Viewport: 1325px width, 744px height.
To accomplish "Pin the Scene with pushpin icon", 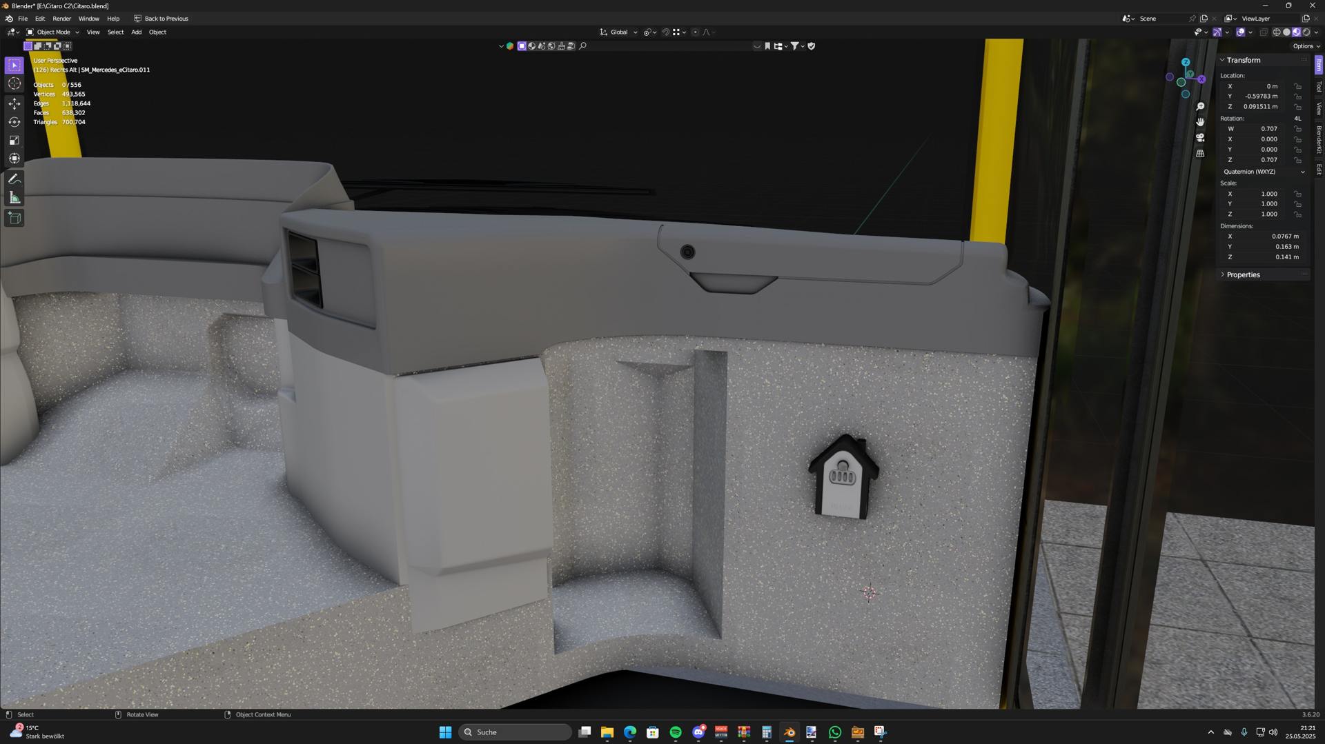I will pos(1192,19).
